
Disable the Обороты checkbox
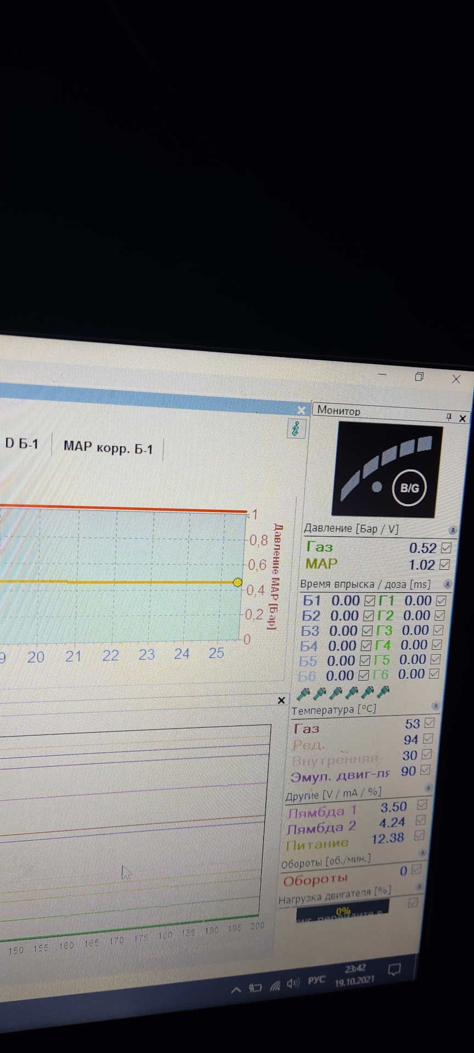[416, 869]
